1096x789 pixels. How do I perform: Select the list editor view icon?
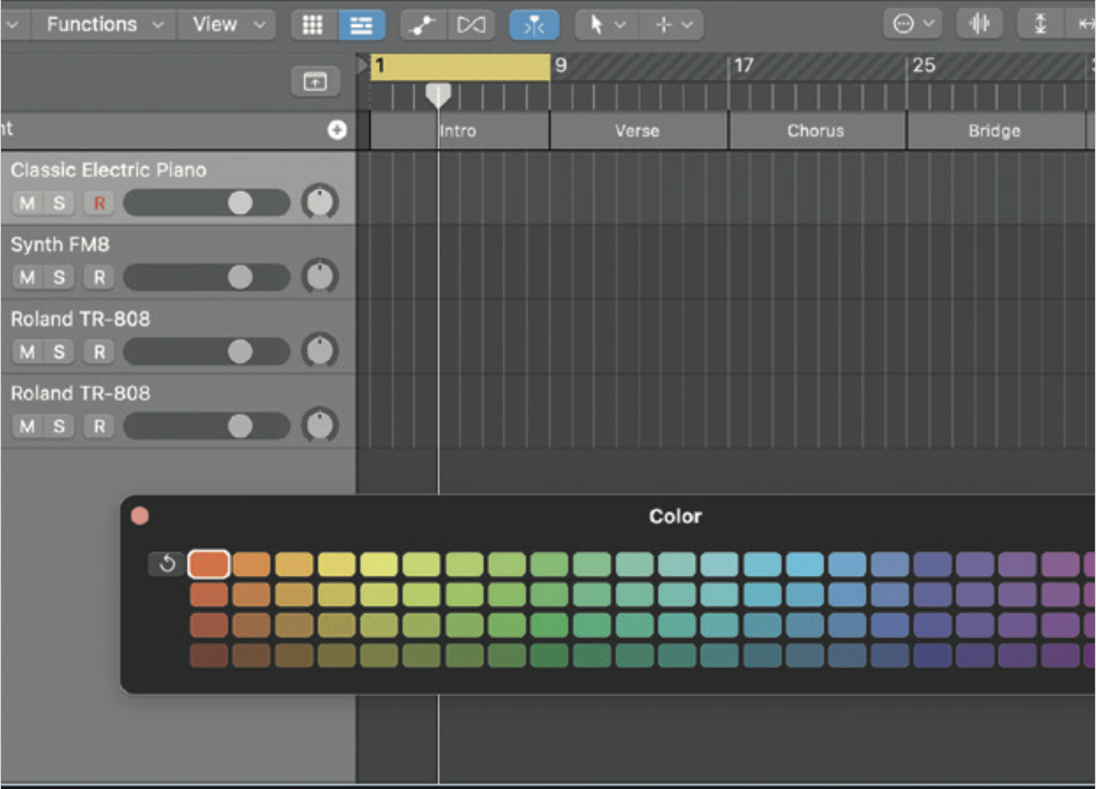point(362,25)
